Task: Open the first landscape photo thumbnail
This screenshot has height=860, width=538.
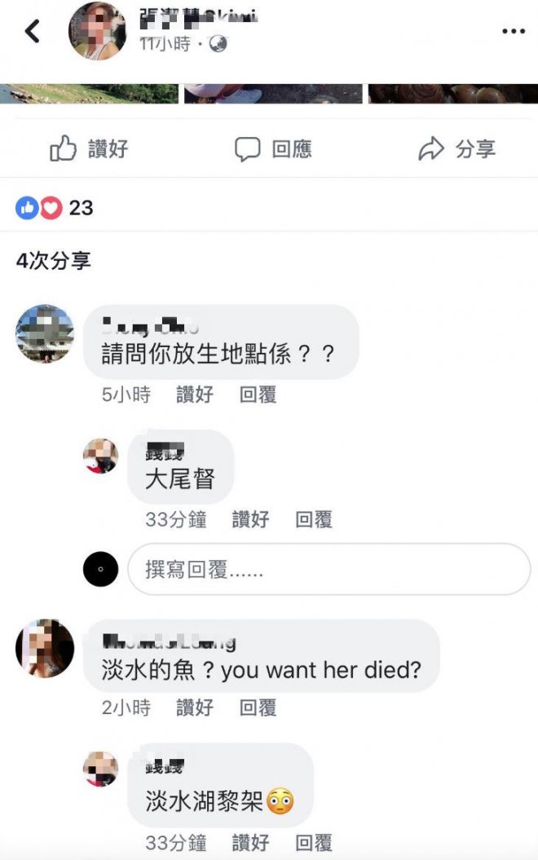Action: pyautogui.click(x=90, y=94)
